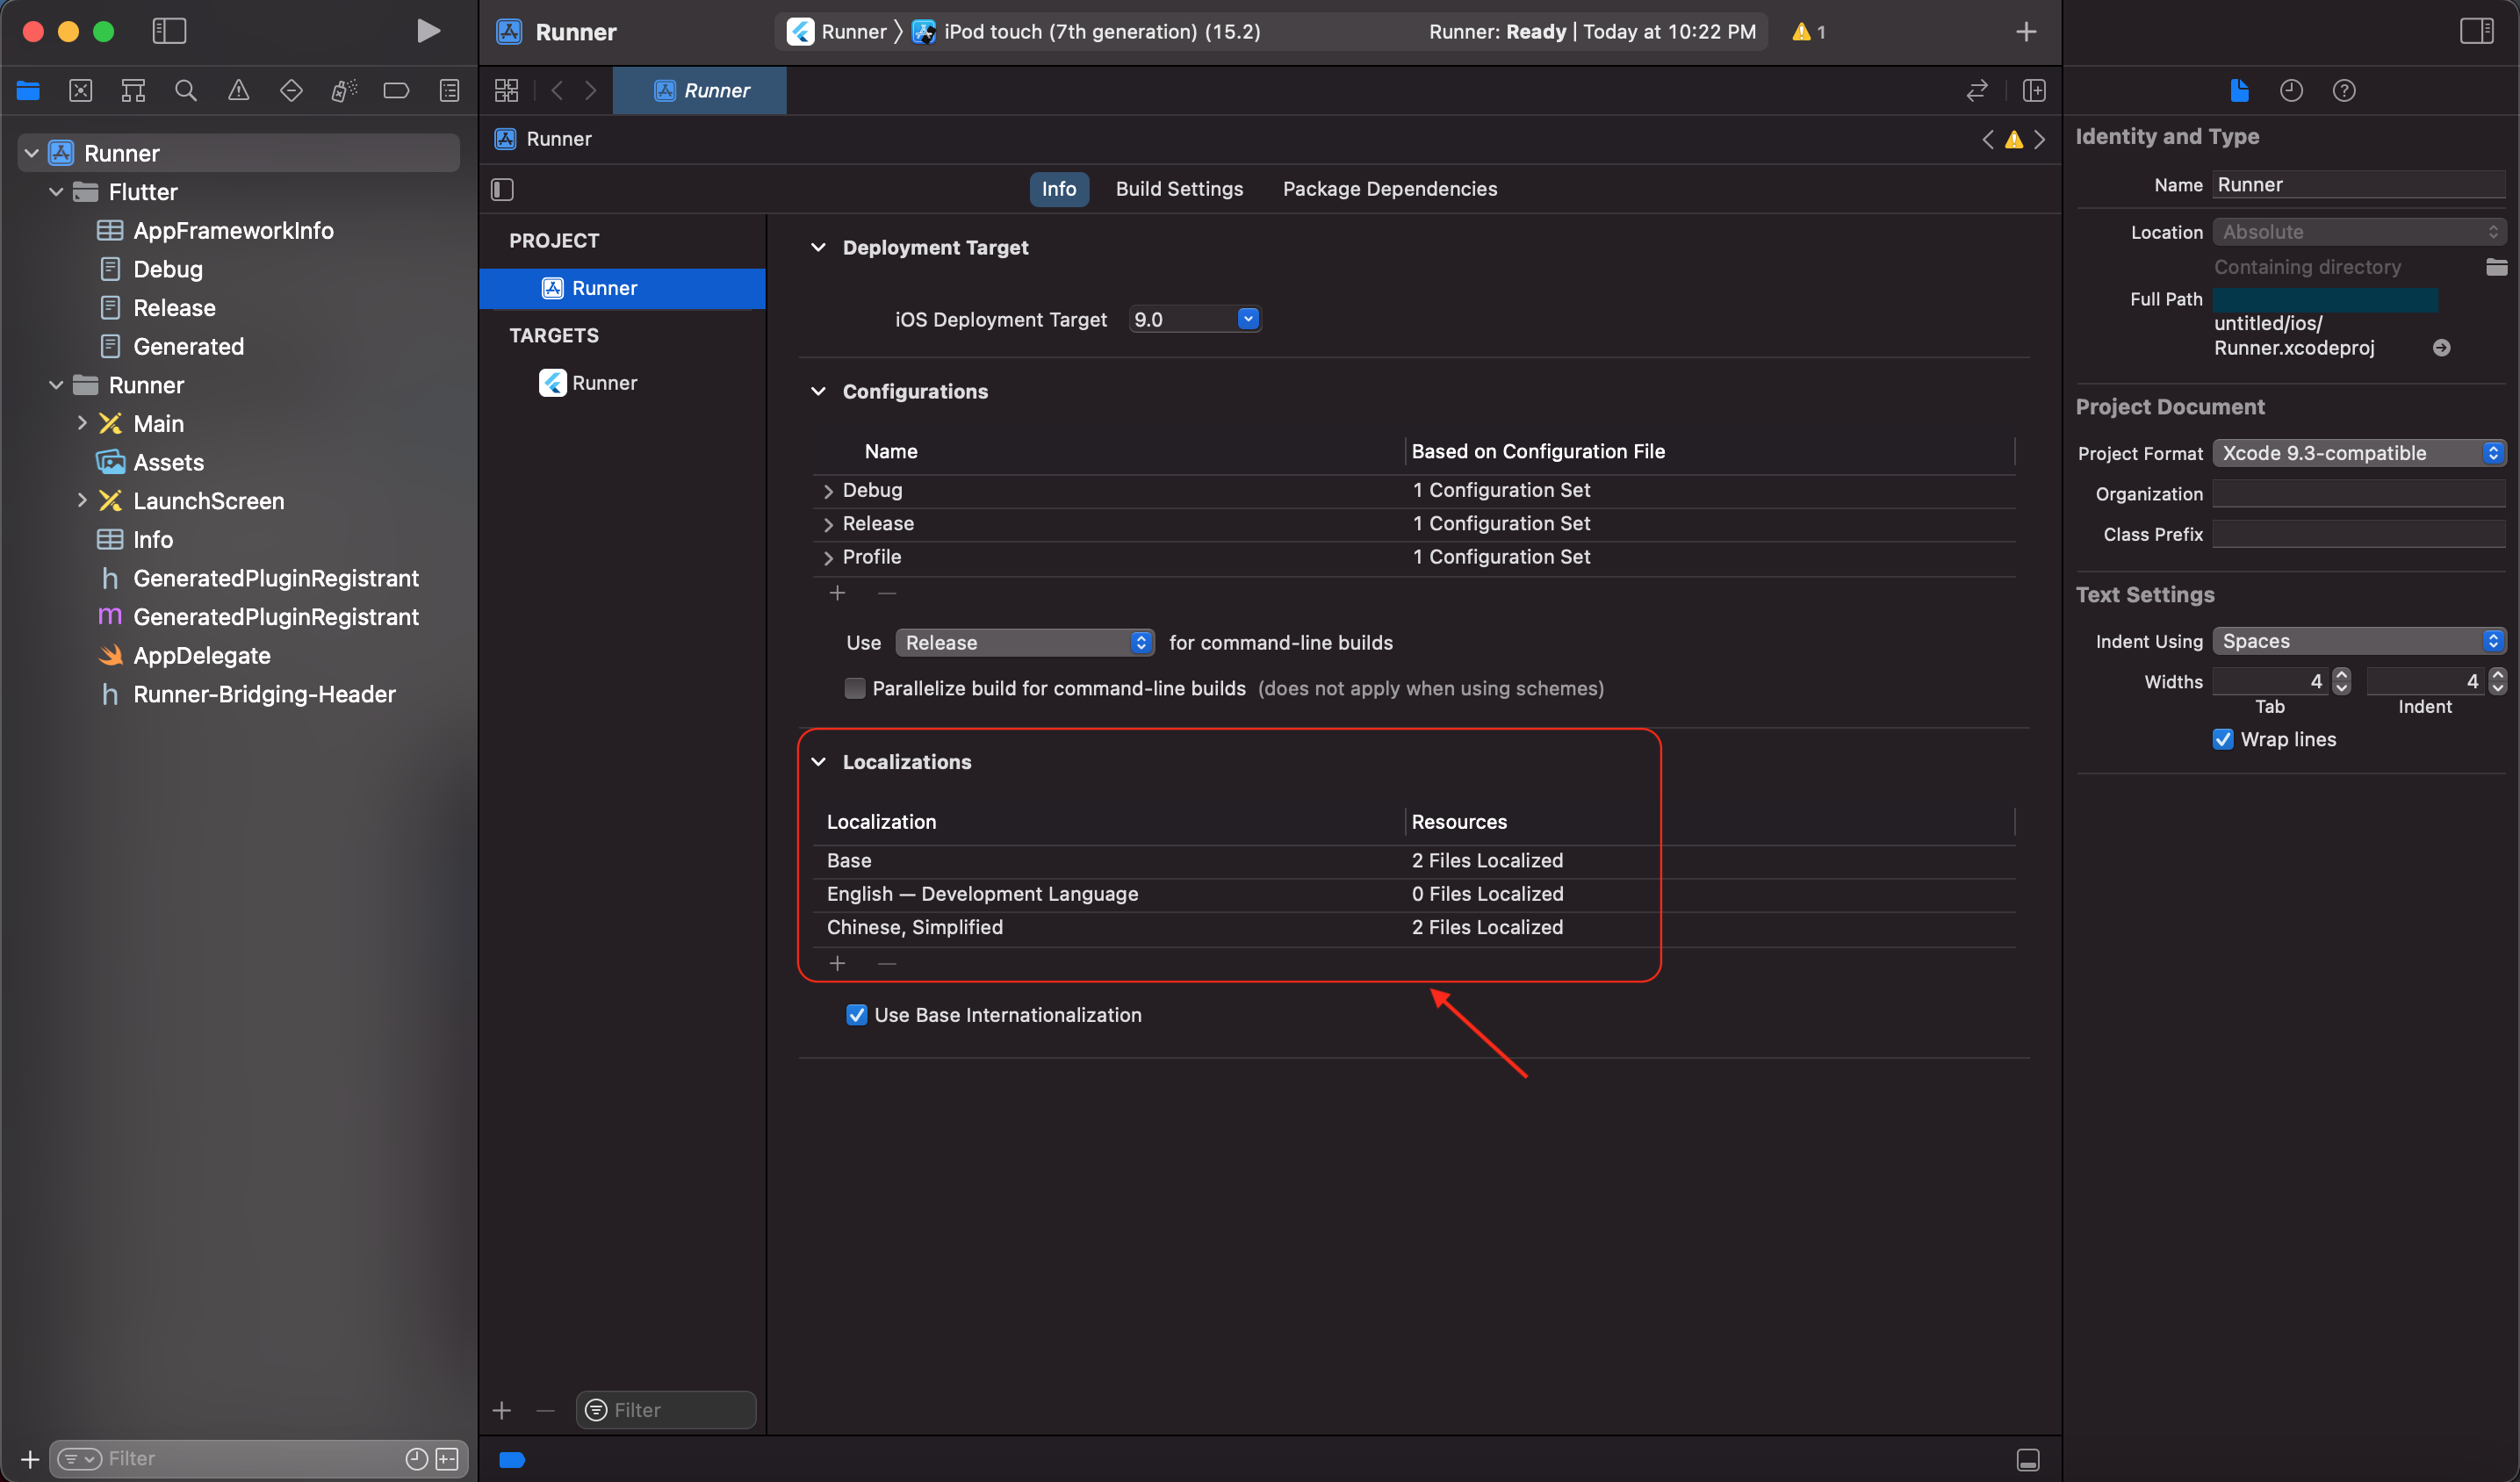Remove selected localization with minus

[886, 963]
